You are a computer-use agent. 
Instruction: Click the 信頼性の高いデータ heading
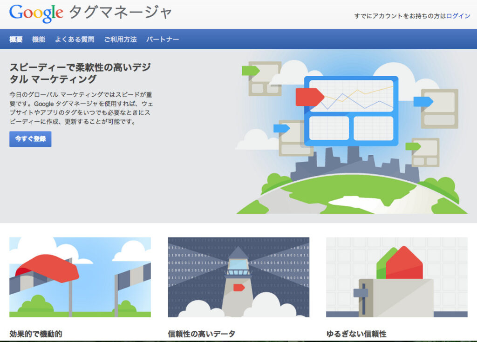pyautogui.click(x=201, y=334)
